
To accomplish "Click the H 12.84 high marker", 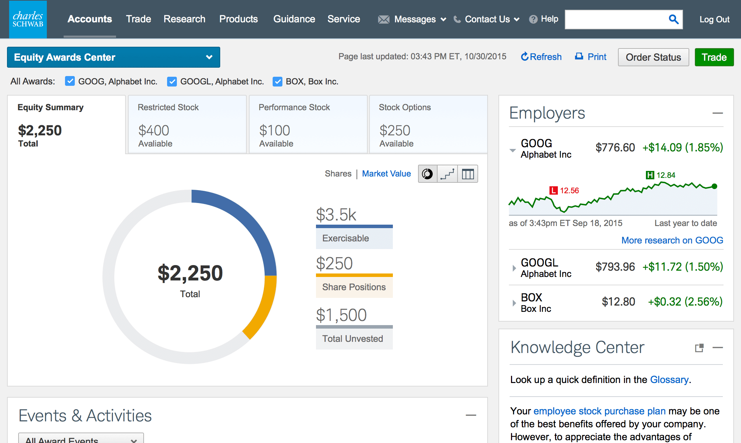I will pos(660,175).
